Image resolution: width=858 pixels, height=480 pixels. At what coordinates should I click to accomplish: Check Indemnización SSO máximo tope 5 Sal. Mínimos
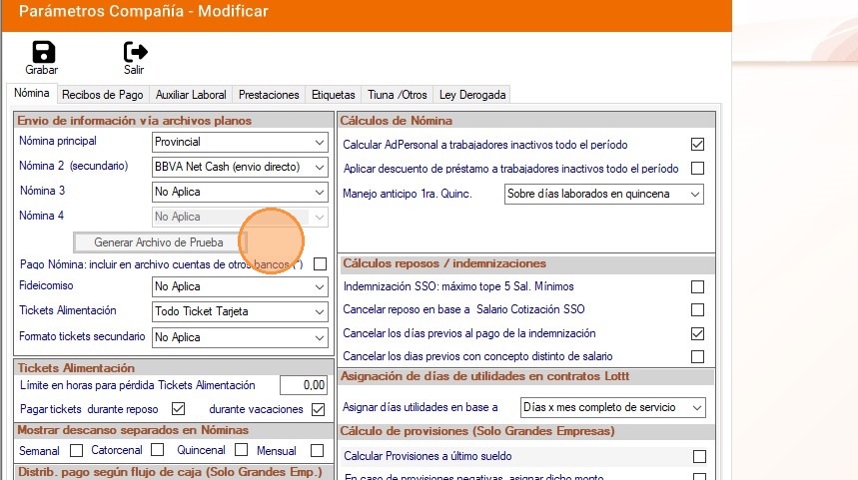coord(697,286)
